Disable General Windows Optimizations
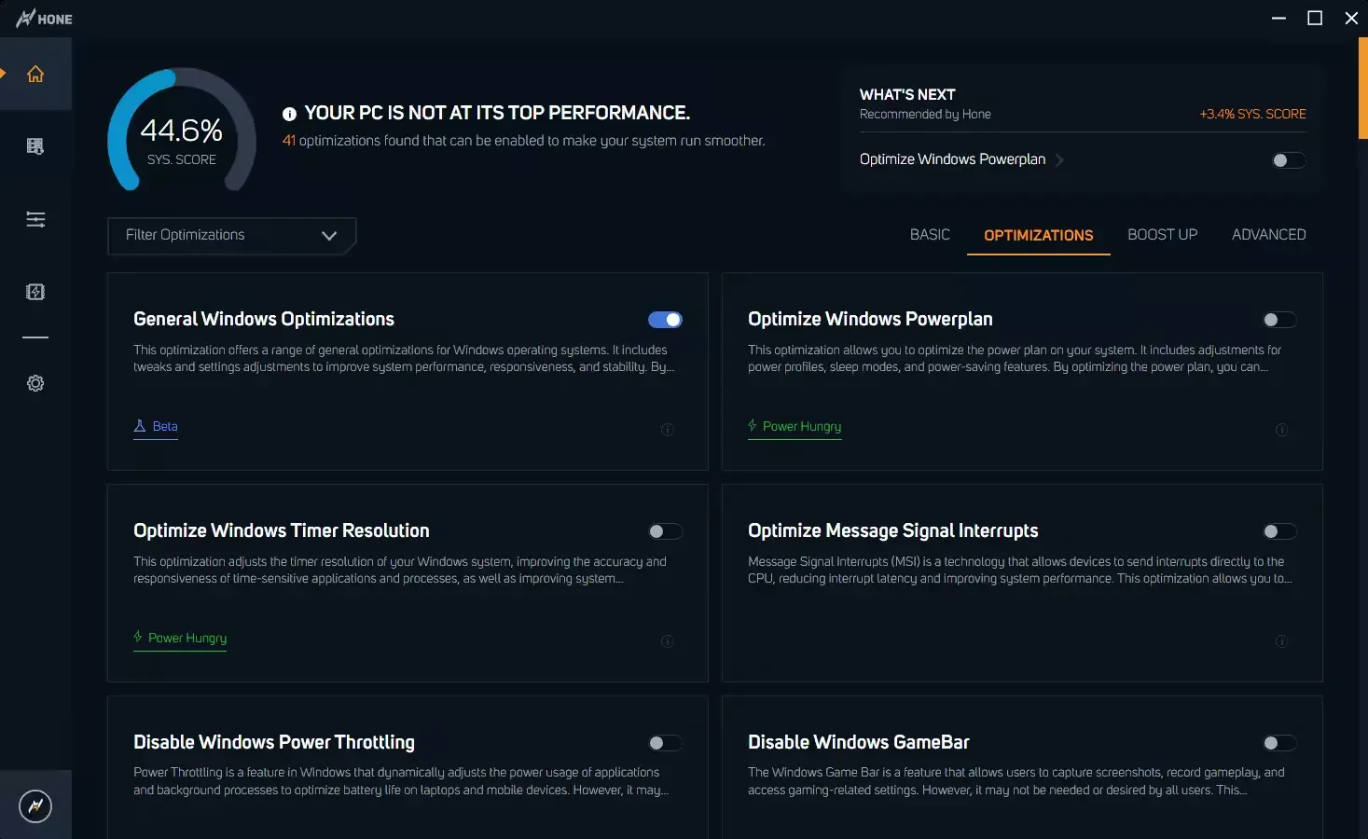The width and height of the screenshot is (1368, 839). coord(665,319)
